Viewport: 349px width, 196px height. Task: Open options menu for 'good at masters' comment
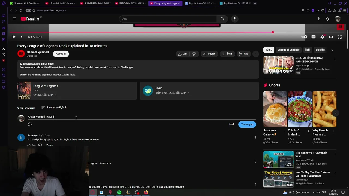[x=255, y=161]
